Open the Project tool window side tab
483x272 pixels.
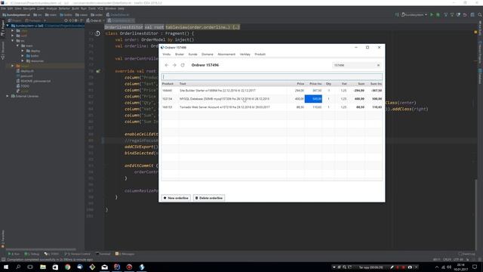2,29
